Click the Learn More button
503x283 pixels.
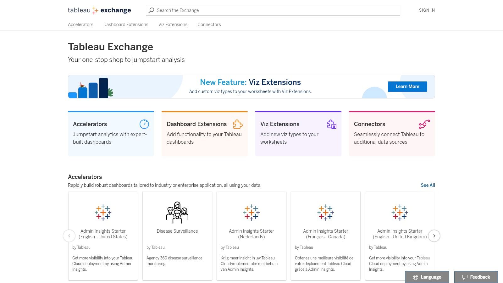click(407, 86)
